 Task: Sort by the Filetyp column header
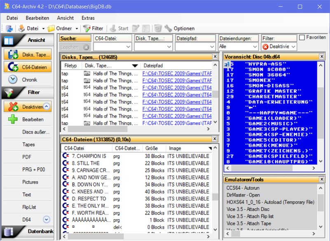pyautogui.click(x=71, y=66)
